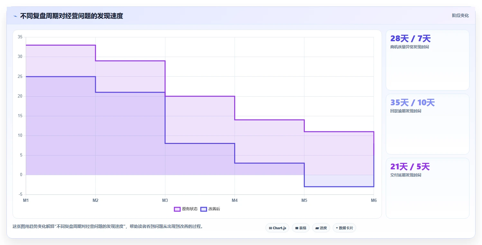The height and width of the screenshot is (245, 482).
Task: Select the 进度 tag chip
Action: 321,228
